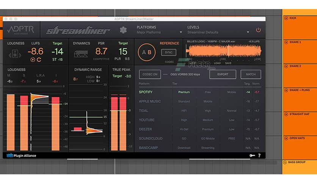Screen dimensions: 317x183
Task: Click the CODEC label in reference section
Action: 169,62
